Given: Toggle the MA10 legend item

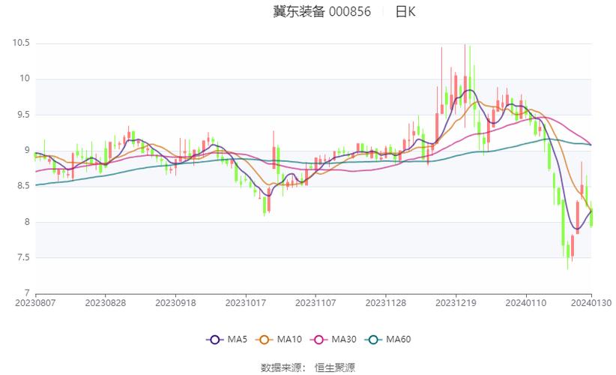Looking at the screenshot, I should [279, 339].
